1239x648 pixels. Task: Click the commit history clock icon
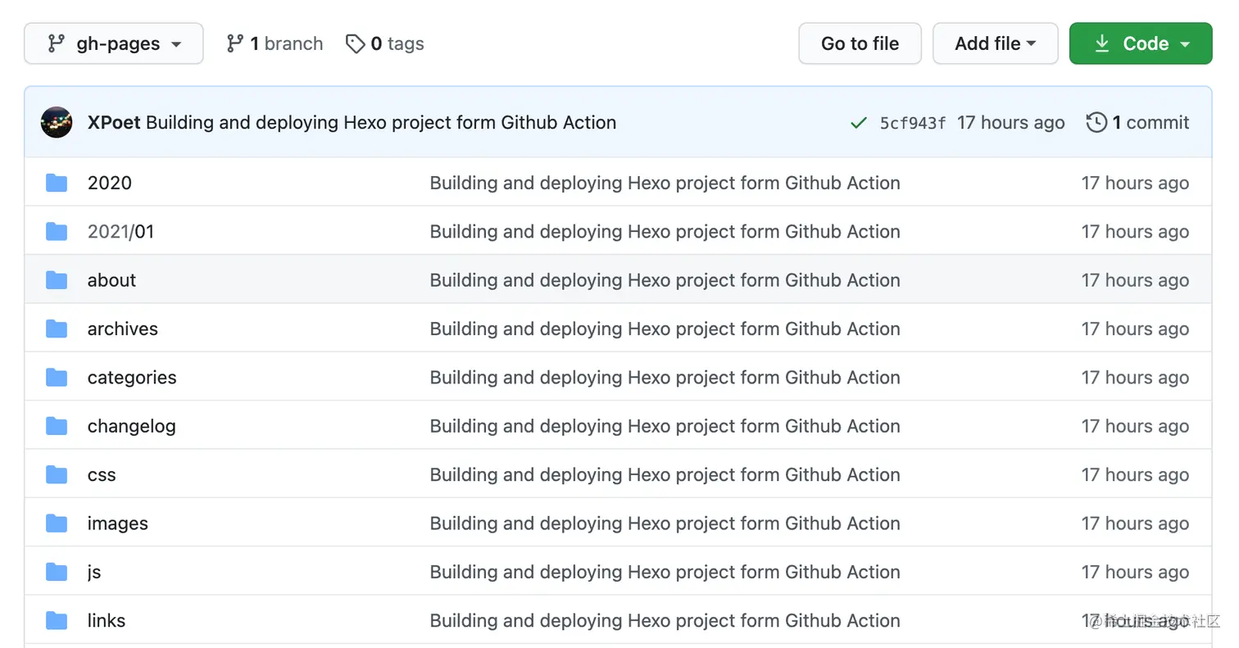coord(1096,122)
